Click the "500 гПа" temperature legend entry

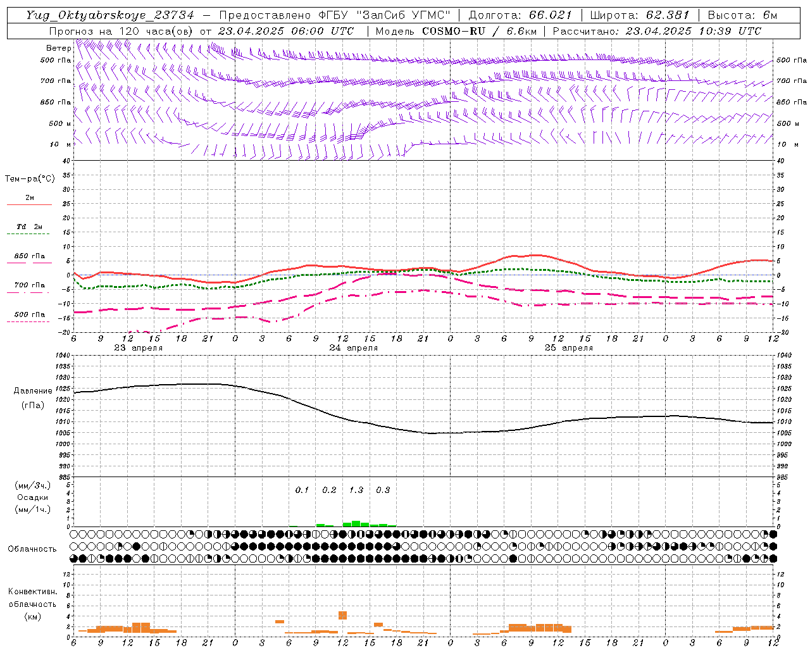[29, 315]
